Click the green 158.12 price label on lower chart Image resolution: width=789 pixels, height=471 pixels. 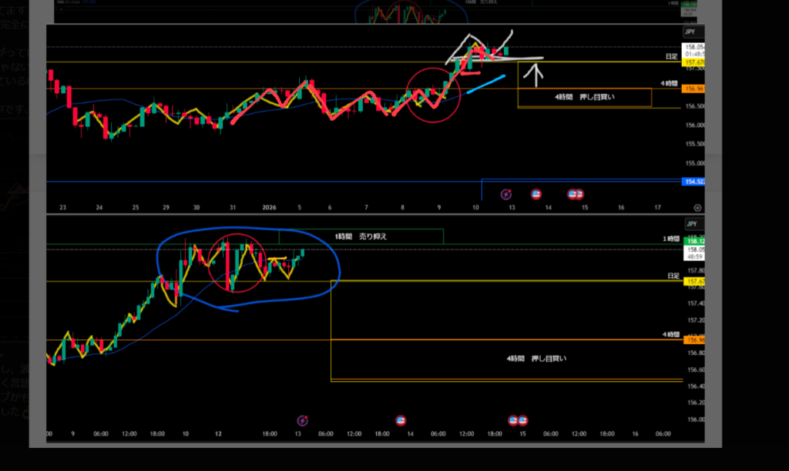point(693,240)
